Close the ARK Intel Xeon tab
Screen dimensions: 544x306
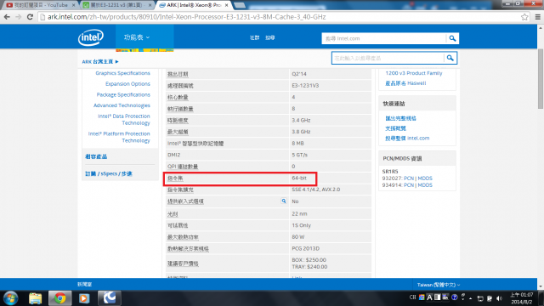click(227, 5)
